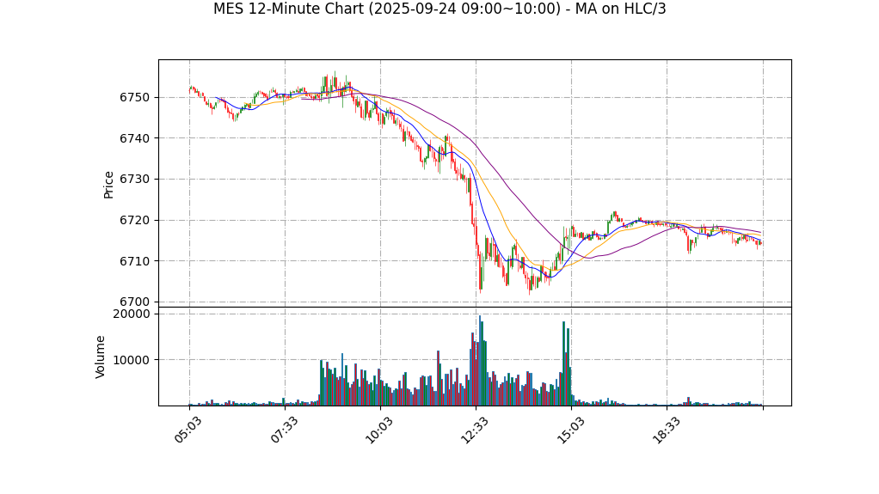The width and height of the screenshot is (879, 494).
Task: Click price tick label 6750
Action: pos(134,97)
